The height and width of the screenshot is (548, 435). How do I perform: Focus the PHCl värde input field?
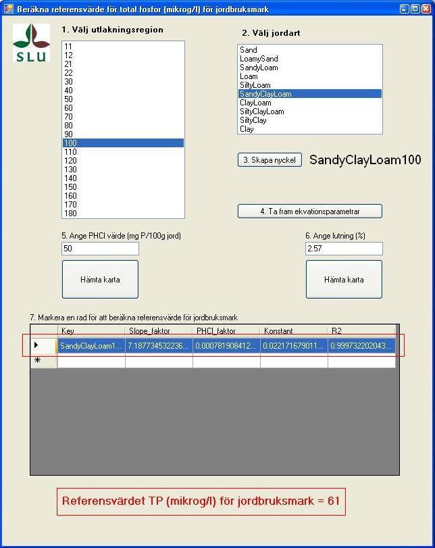click(x=100, y=249)
